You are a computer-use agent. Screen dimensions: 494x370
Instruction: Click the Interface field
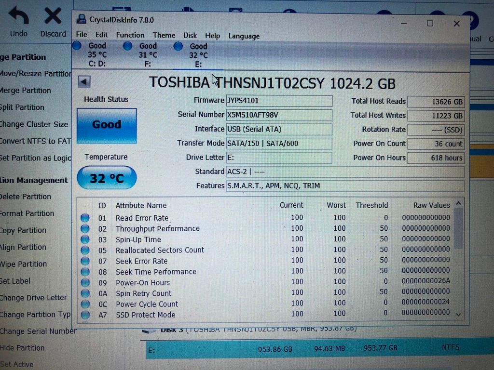point(279,129)
